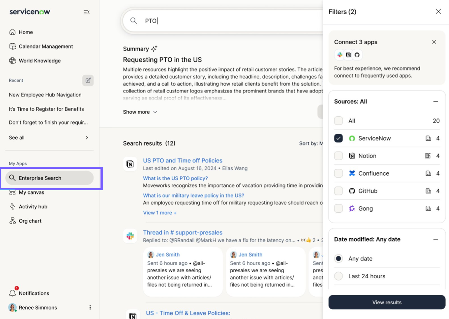Start a new chat with the compose icon
Viewport: 449px width, 319px height.
pyautogui.click(x=88, y=81)
